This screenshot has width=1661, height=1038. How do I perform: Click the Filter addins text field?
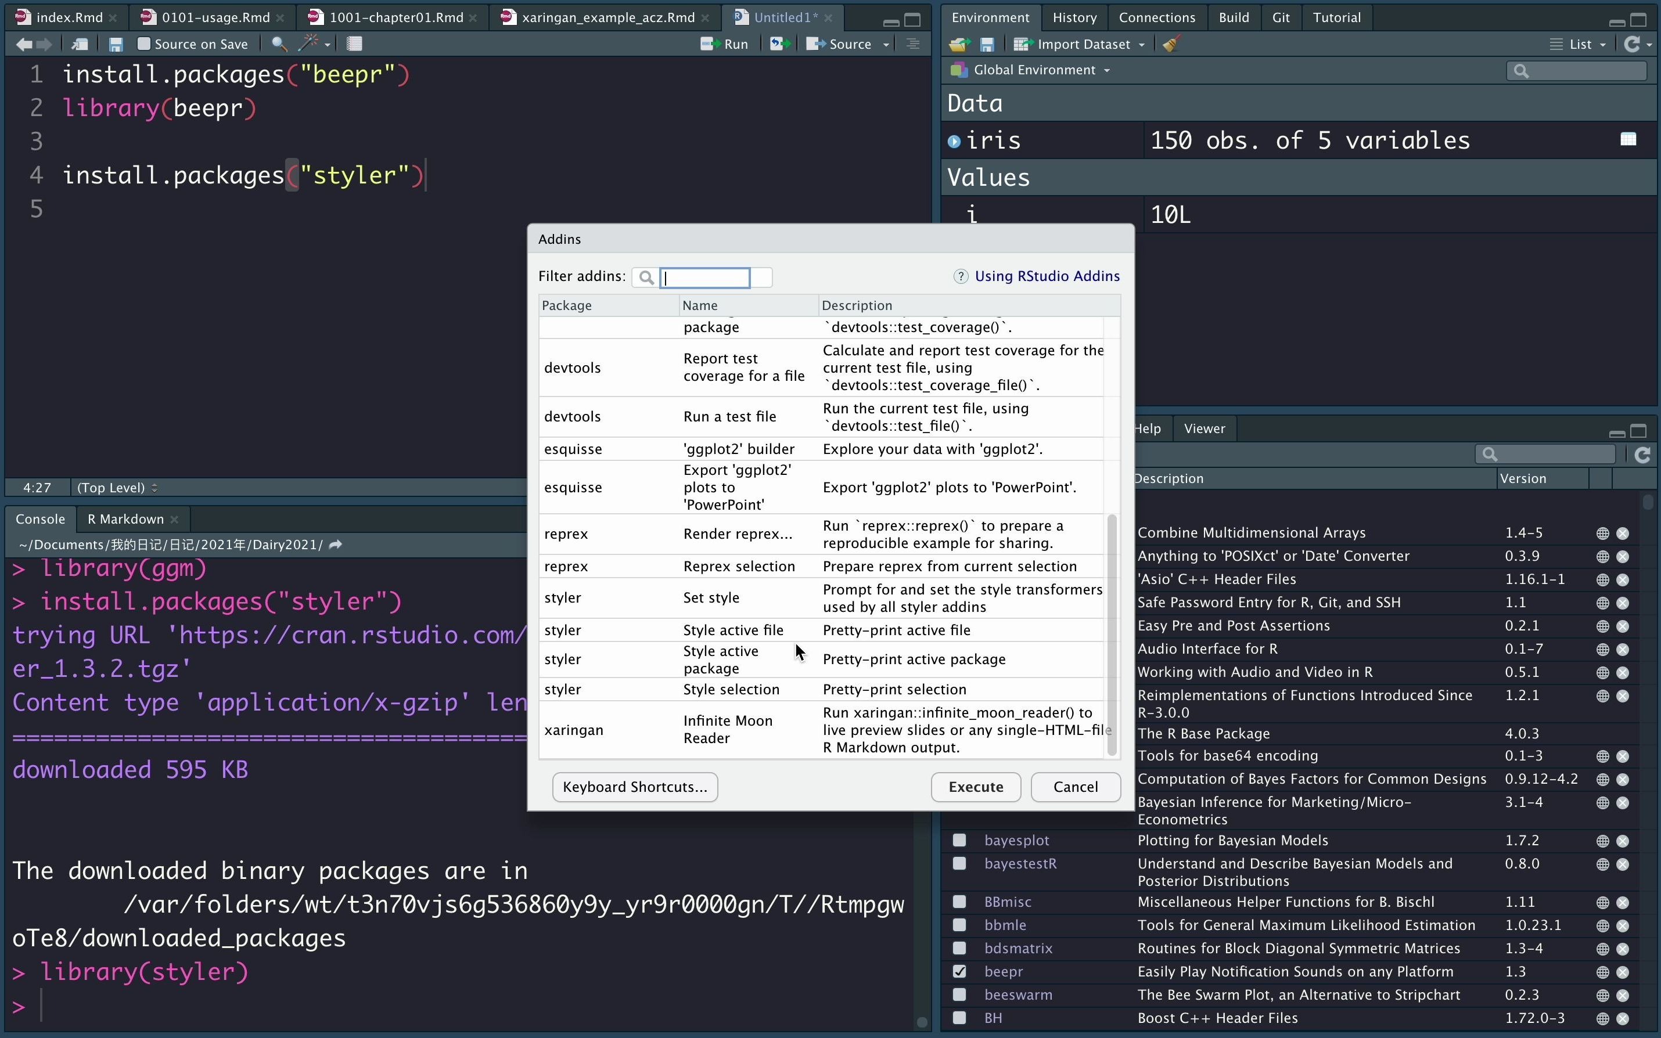click(x=705, y=277)
